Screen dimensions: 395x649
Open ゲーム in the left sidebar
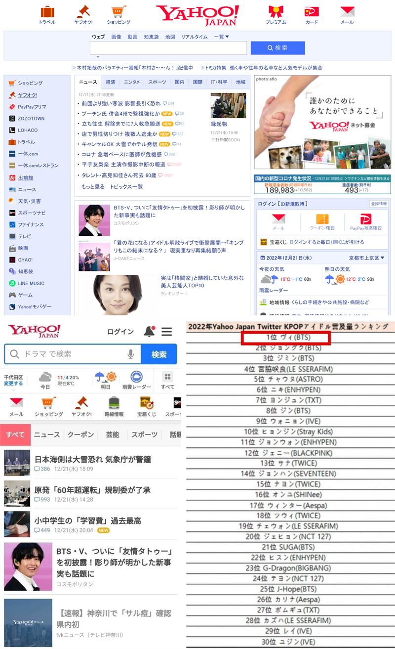(25, 295)
